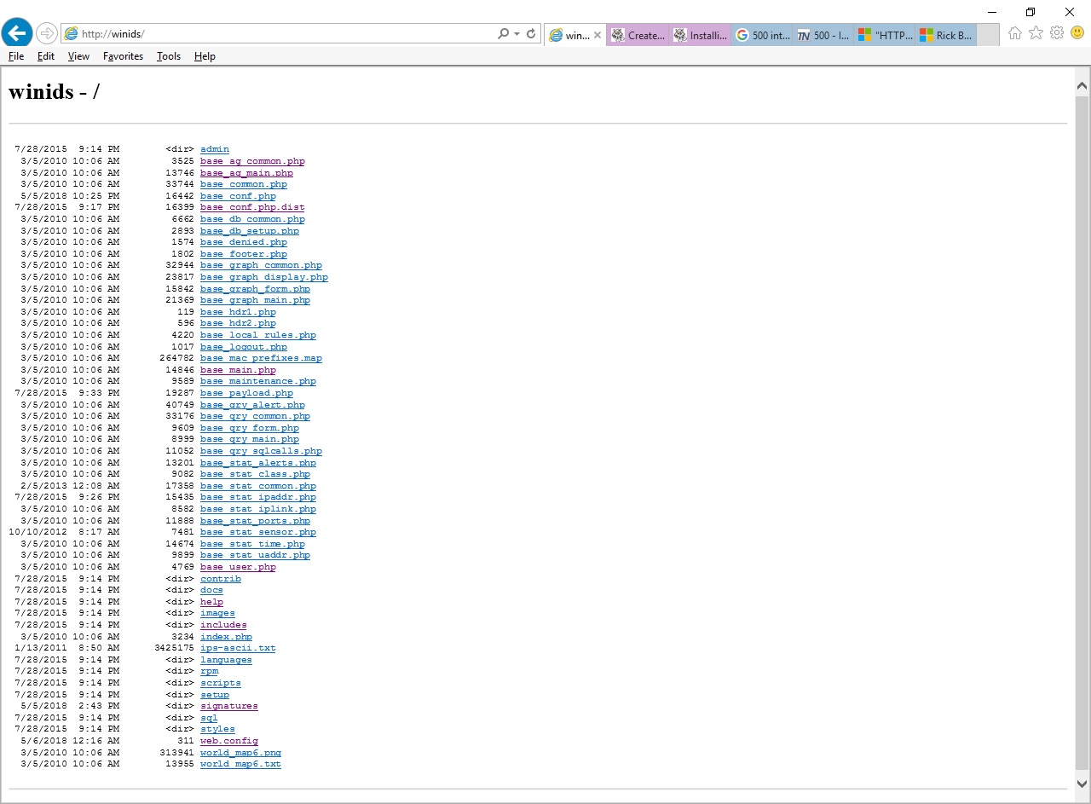Click the new tab button
The image size is (1091, 804).
pyautogui.click(x=988, y=35)
